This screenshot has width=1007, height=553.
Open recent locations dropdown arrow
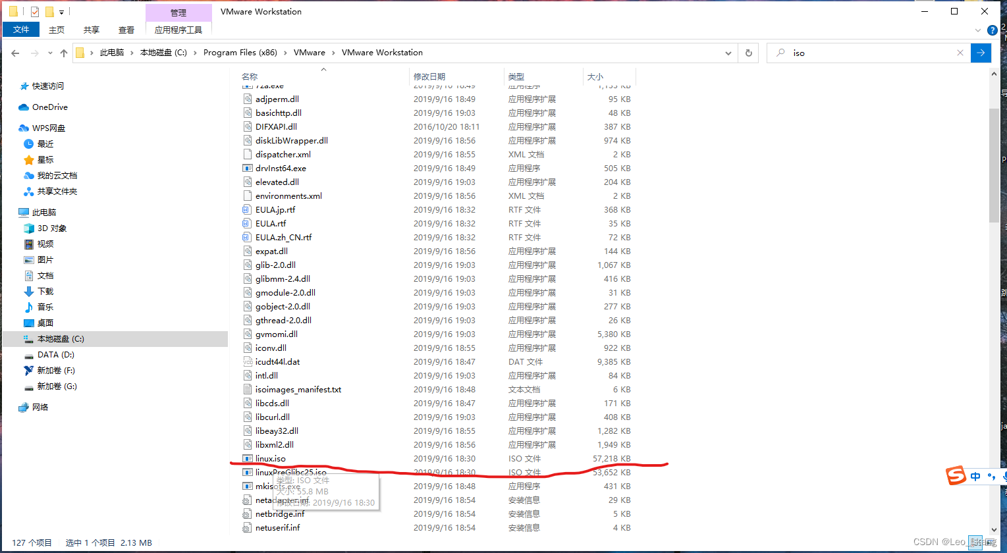50,53
